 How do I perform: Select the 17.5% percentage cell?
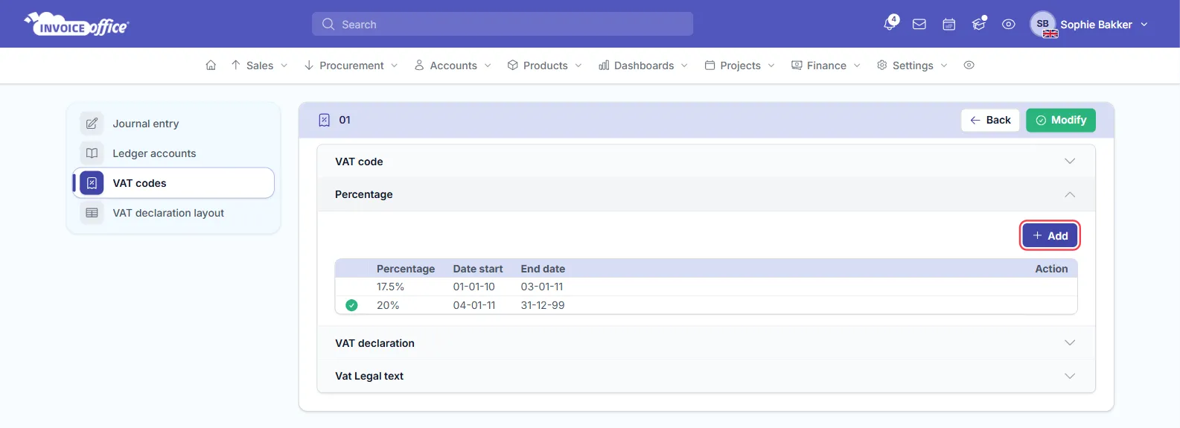[390, 287]
